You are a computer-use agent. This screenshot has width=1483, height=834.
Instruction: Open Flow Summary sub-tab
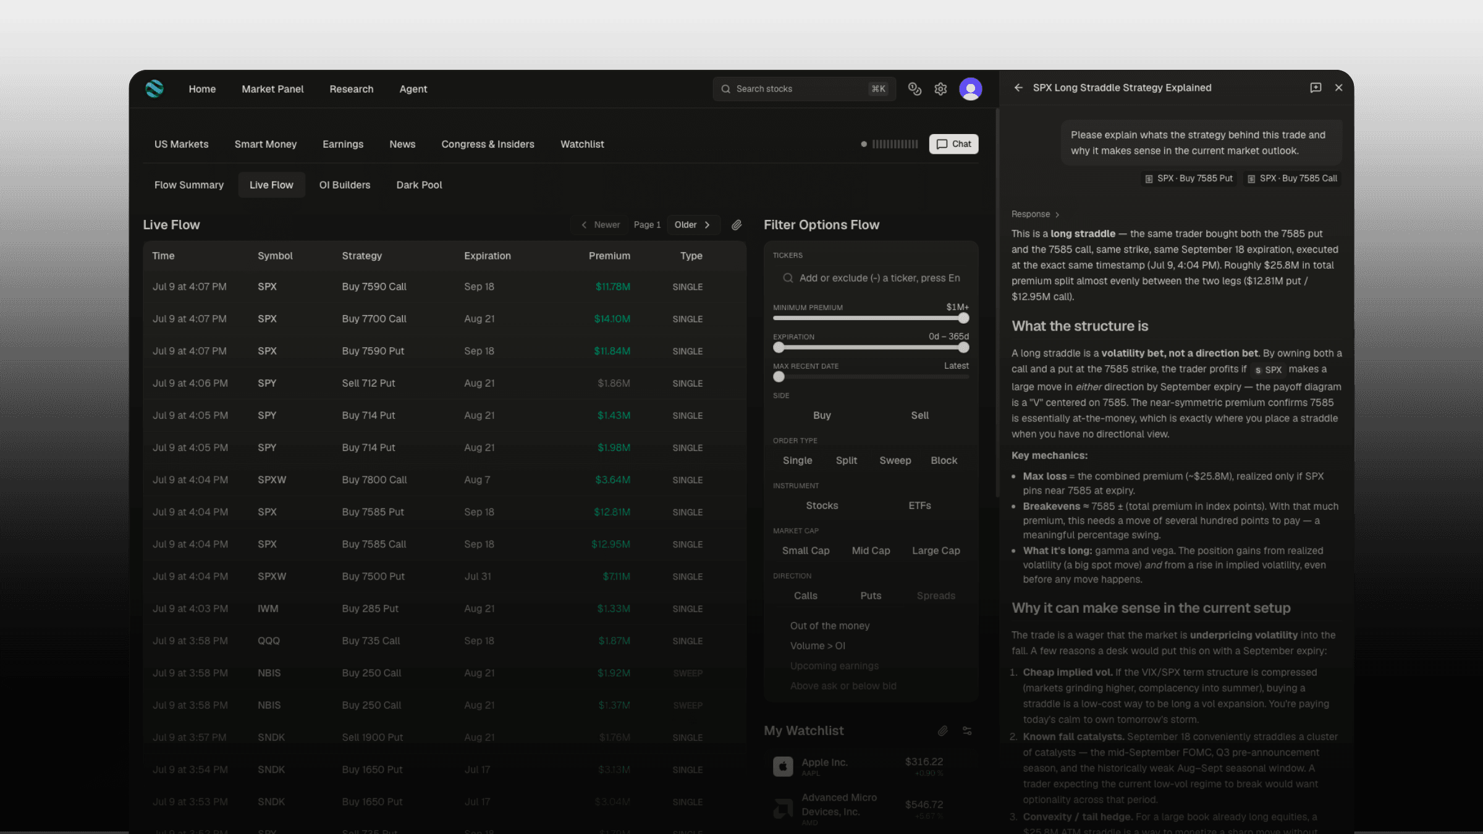pos(189,185)
